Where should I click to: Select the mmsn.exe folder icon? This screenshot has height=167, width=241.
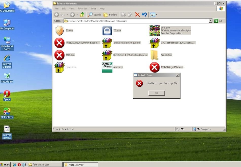pos(154,55)
